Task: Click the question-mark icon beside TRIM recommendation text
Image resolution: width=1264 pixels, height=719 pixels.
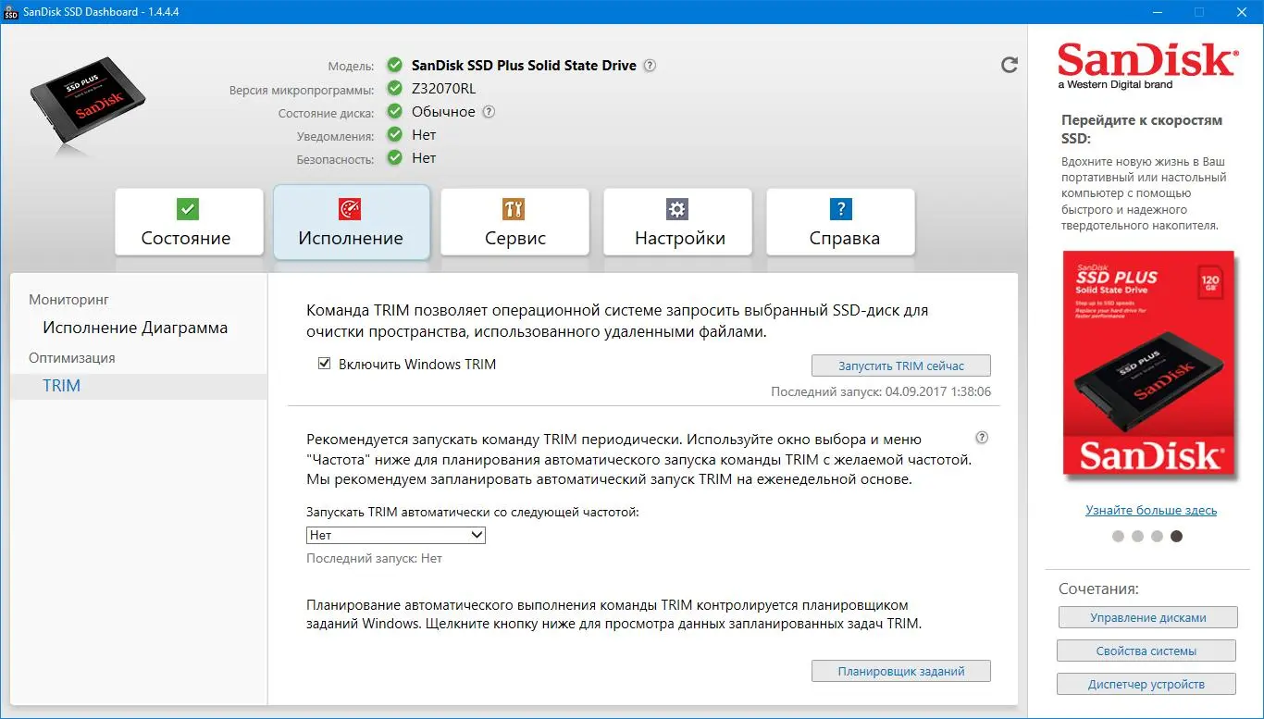Action: coord(982,438)
